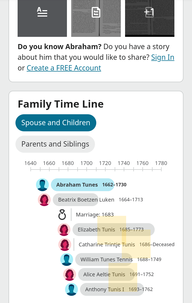Click the marriage ring icon

click(62, 215)
